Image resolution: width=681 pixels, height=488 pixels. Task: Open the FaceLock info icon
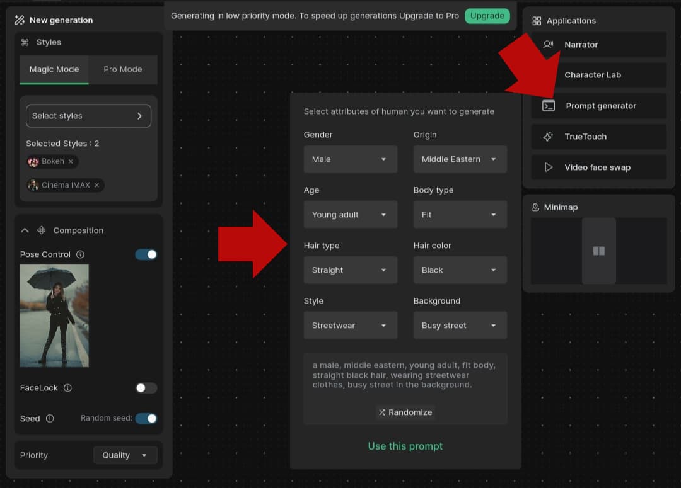pyautogui.click(x=67, y=388)
